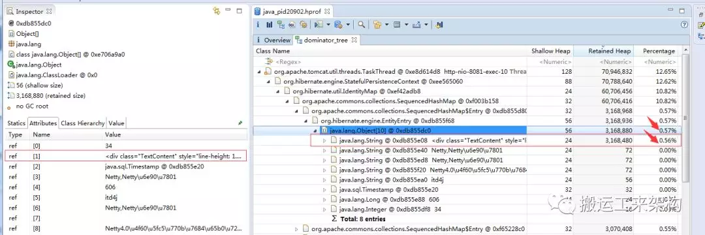Open the help question-mark icon
This screenshot has width=705, height=235.
click(x=684, y=25)
